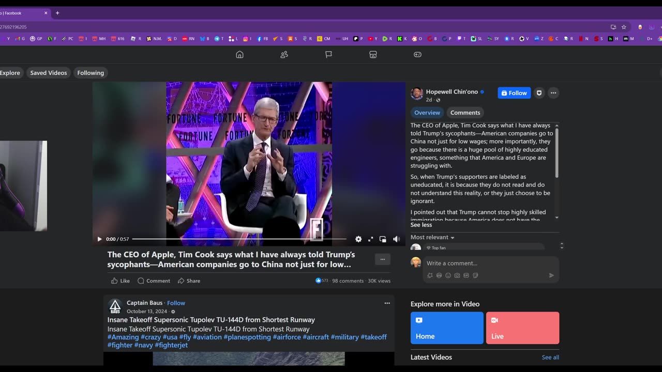Open the Telegram bookmark labeled T
662x372 pixels.
219,39
